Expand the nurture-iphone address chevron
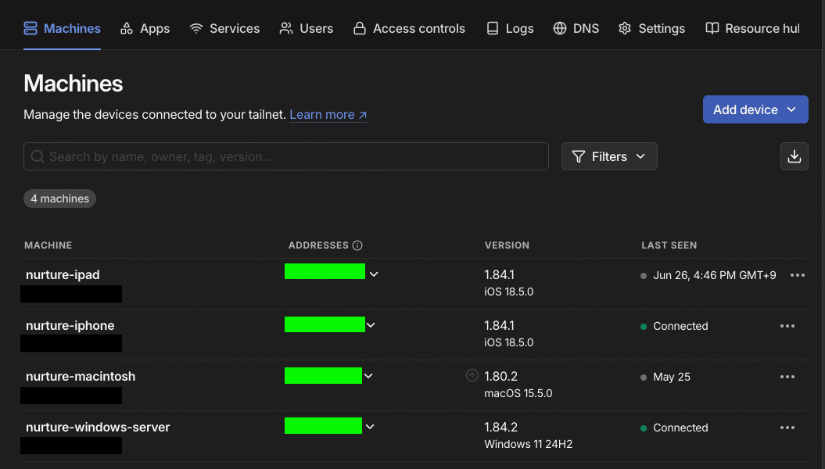This screenshot has width=825, height=469. coord(371,325)
